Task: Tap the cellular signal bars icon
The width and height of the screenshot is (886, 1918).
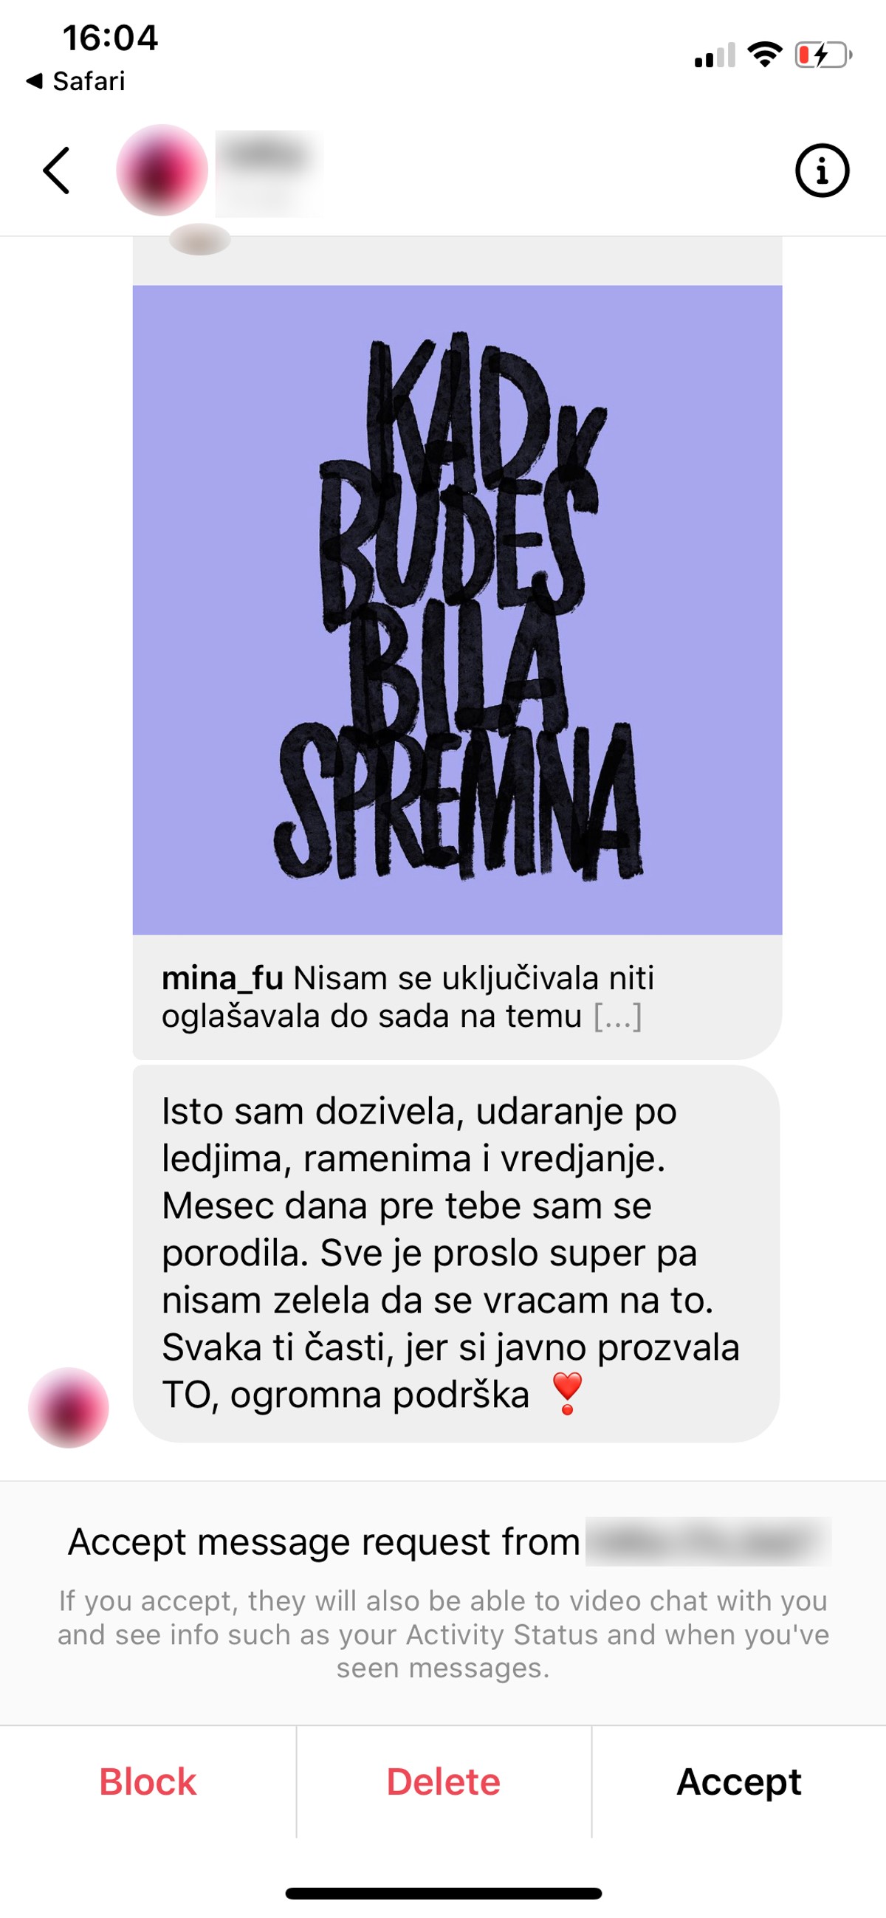Action: [x=715, y=55]
